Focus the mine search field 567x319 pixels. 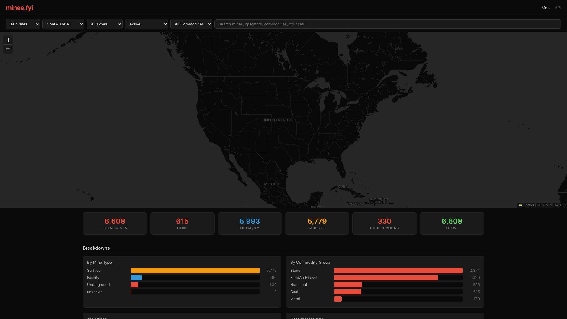pyautogui.click(x=387, y=24)
